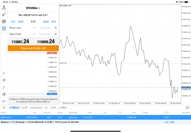Screen dimensions: 191x133
Task: Increase volume by +0.01
Action: pos(46,21)
